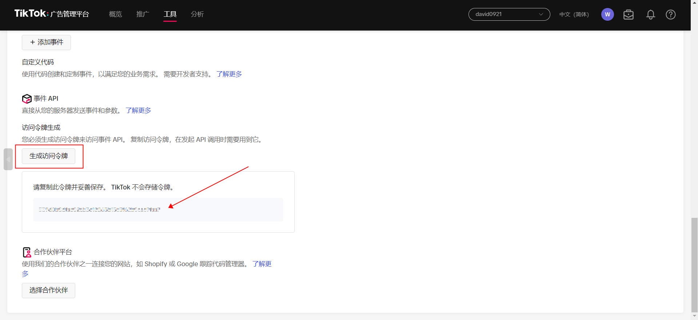698x320 pixels.
Task: Open the 概览 overview tab
Action: point(115,14)
